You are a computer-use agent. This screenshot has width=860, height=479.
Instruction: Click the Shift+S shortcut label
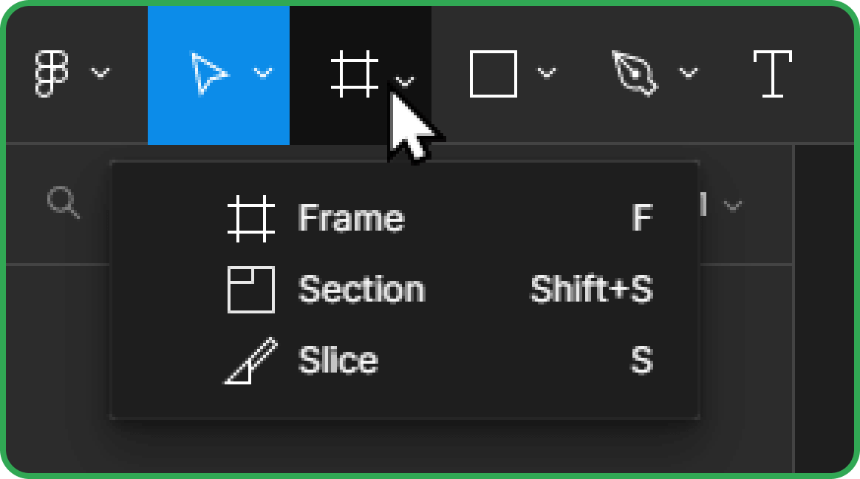(x=592, y=289)
